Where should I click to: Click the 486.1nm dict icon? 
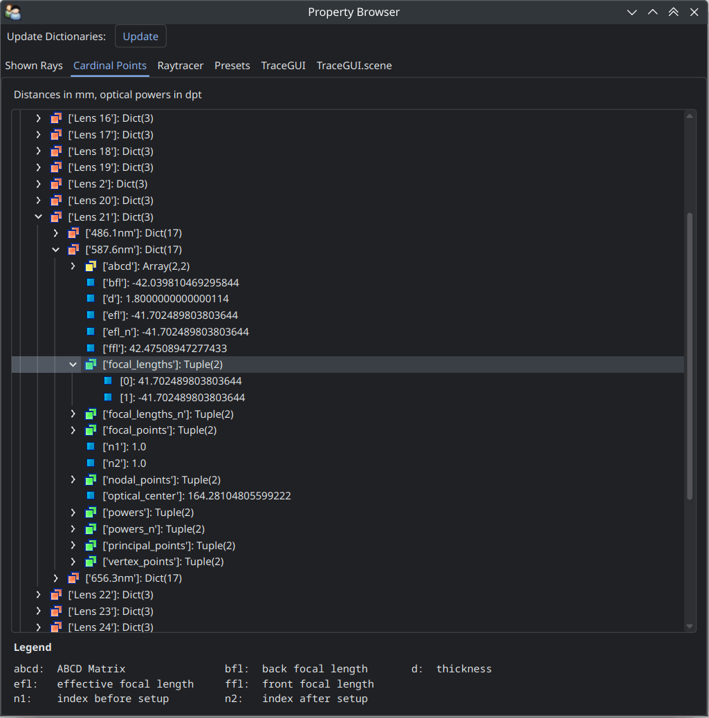[x=73, y=233]
